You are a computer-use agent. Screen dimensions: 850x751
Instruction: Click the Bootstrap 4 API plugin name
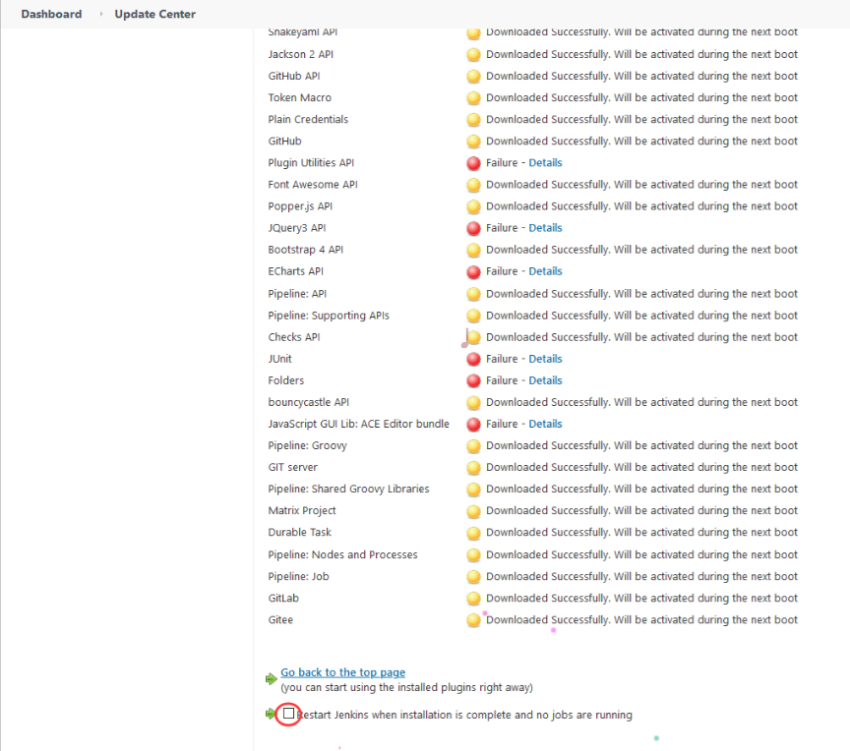pyautogui.click(x=306, y=249)
